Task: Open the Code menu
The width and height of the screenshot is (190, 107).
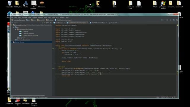Action: [x=30, y=17]
